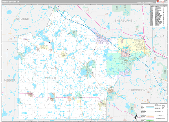This screenshot has height=122, width=169.
Task: Click the City logo in the legend
Action: click(163, 106)
